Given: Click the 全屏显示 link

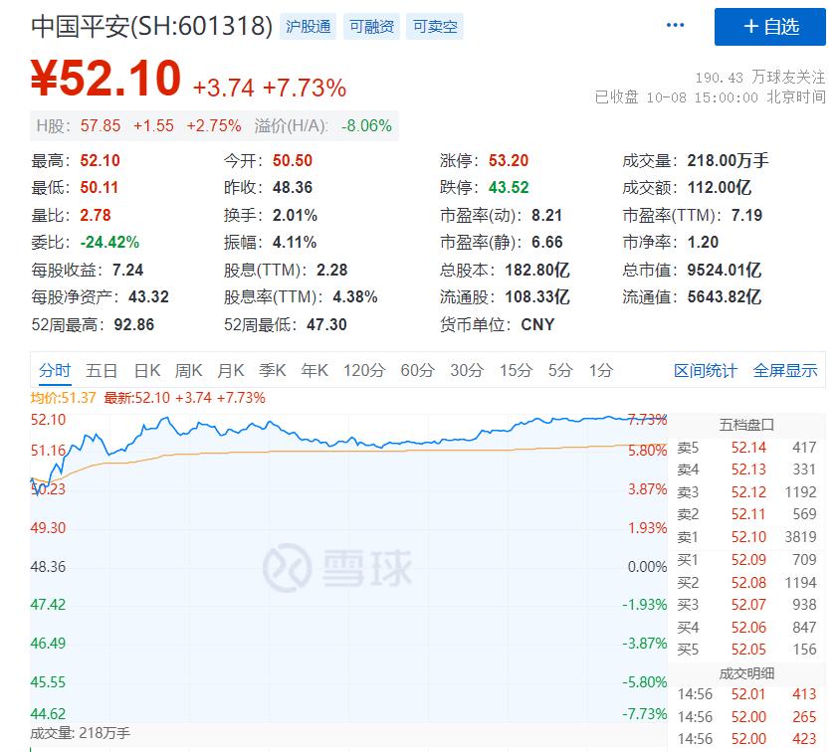Looking at the screenshot, I should coord(785,370).
